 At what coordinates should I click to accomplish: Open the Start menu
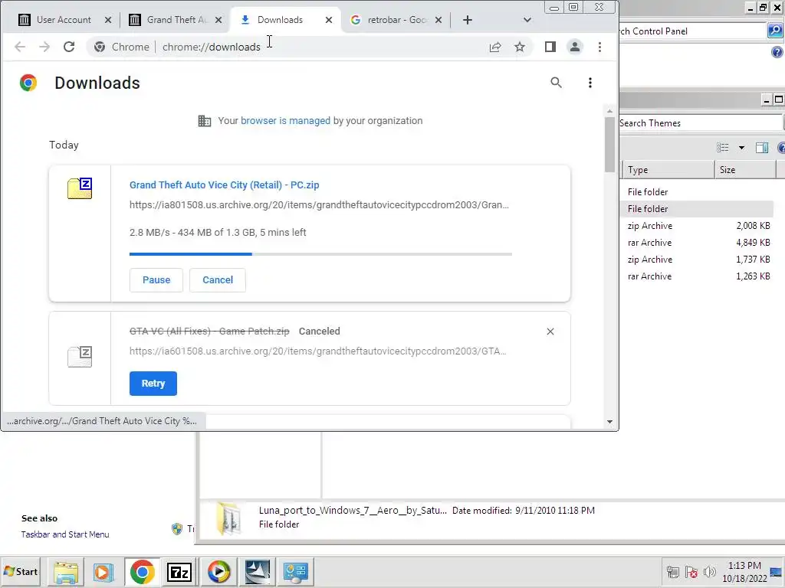tap(21, 571)
